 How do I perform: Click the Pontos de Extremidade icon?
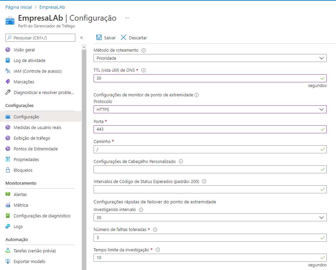tap(8, 149)
